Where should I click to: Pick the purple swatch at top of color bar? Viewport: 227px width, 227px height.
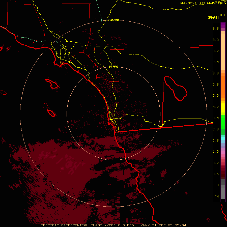point(223,25)
